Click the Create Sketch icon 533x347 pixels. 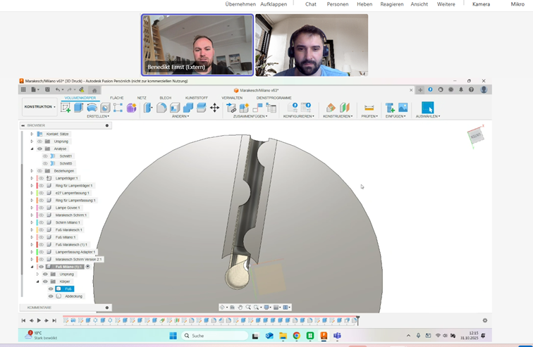click(x=66, y=108)
